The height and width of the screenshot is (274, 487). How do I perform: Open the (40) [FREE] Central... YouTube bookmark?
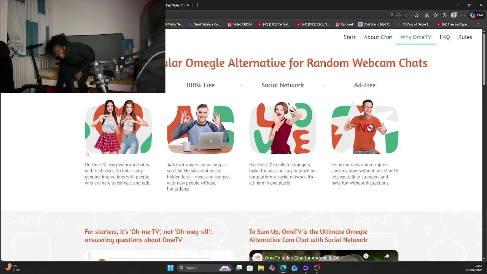click(x=274, y=24)
